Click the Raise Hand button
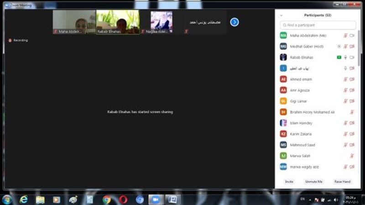The image size is (365, 205). [343, 181]
